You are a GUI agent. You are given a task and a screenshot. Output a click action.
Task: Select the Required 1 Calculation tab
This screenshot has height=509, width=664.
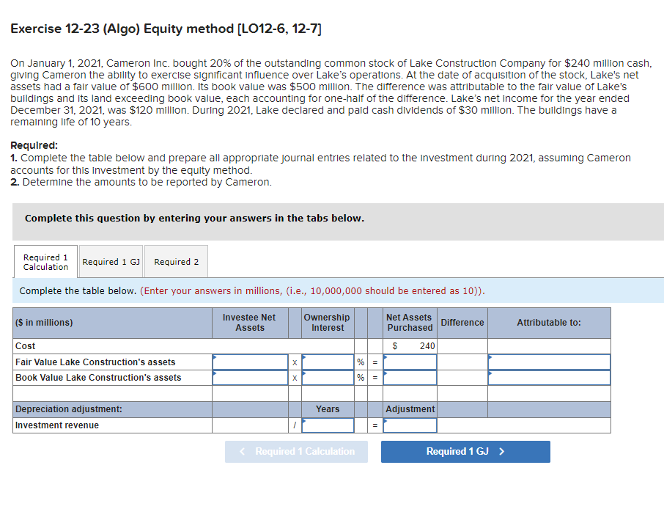[45, 261]
